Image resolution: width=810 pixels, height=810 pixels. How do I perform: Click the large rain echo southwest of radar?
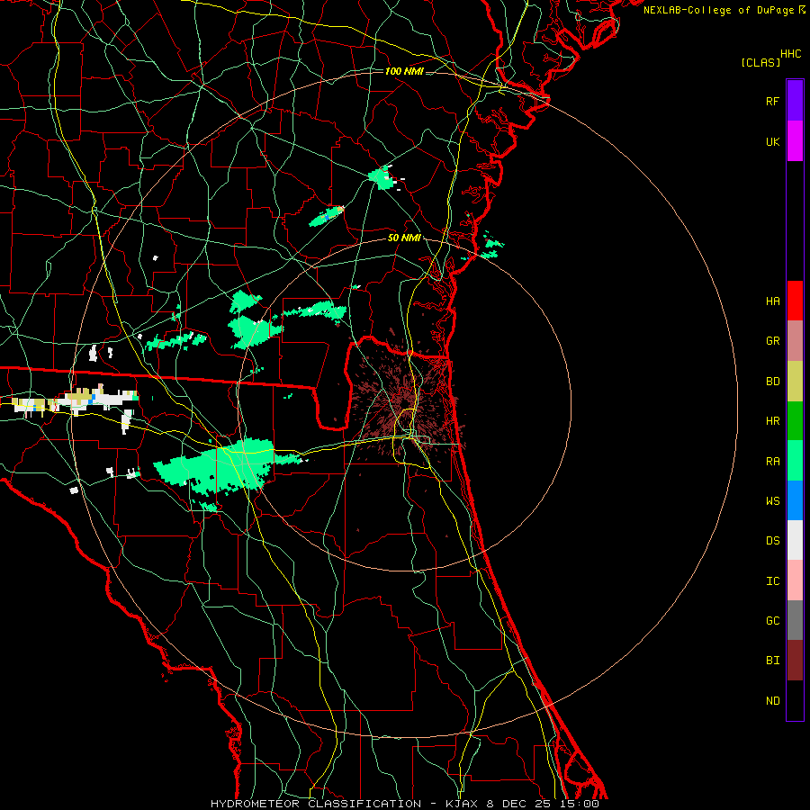pyautogui.click(x=222, y=467)
